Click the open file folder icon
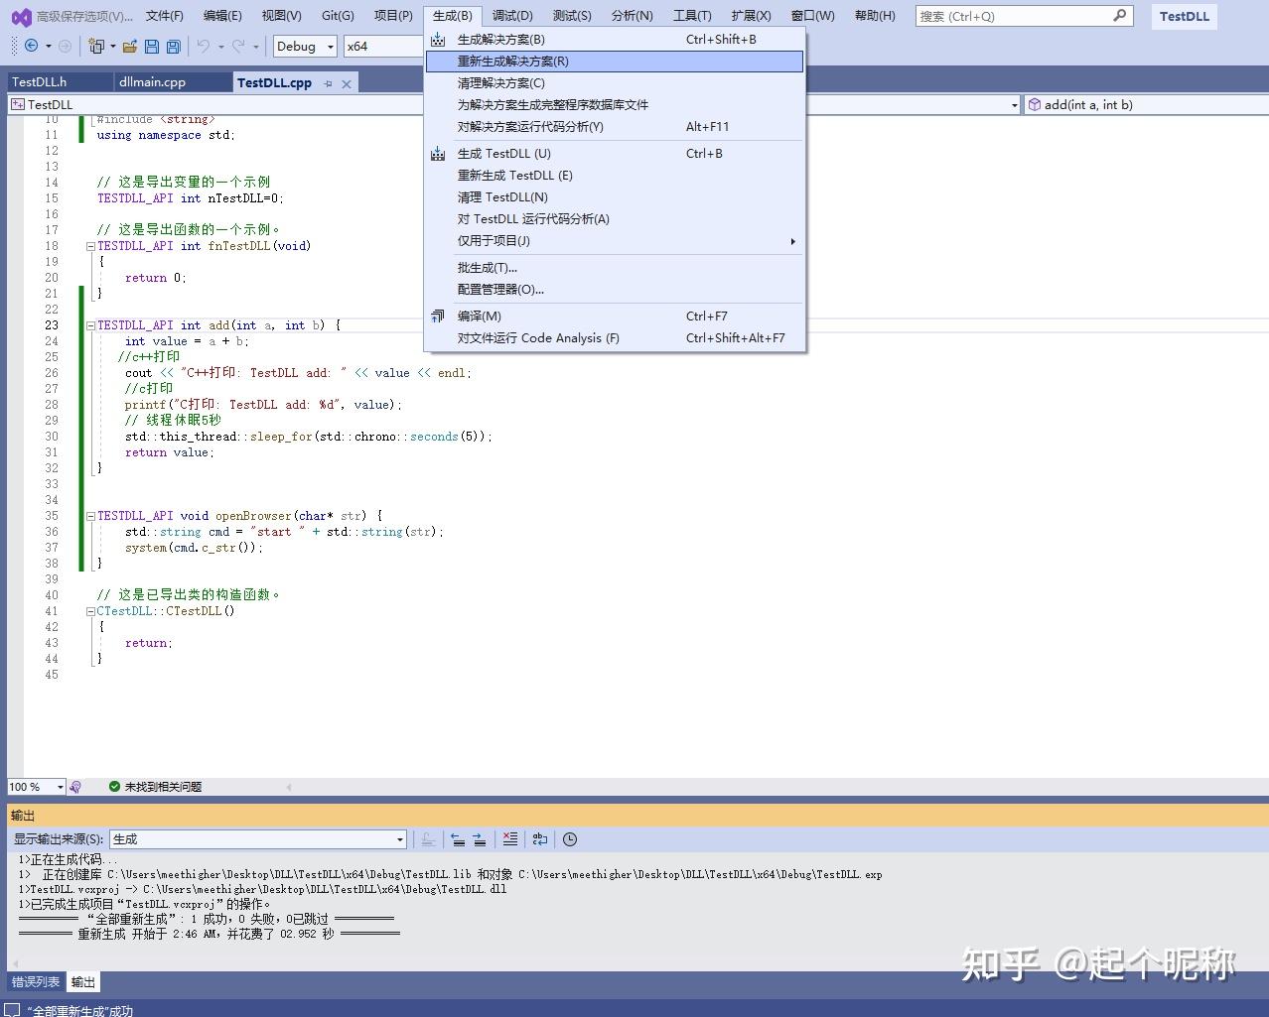 tap(130, 46)
